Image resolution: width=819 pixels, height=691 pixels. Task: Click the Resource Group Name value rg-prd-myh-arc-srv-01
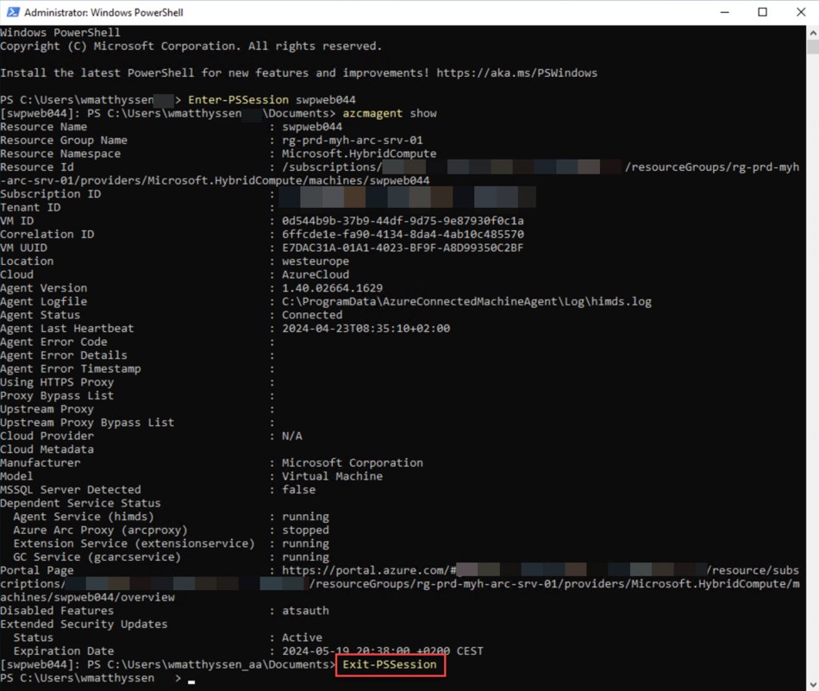(x=352, y=140)
